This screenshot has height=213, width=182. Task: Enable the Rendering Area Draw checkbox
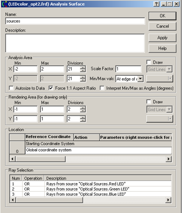(x=148, y=102)
